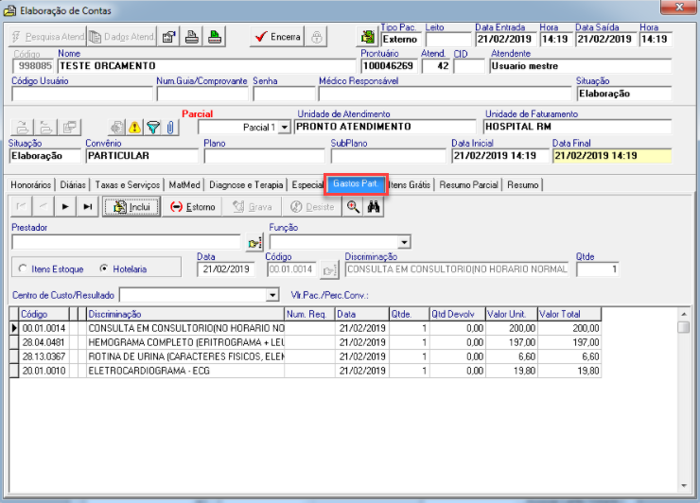This screenshot has width=700, height=503.
Task: Click the SubPlano input field
Action: pos(389,156)
